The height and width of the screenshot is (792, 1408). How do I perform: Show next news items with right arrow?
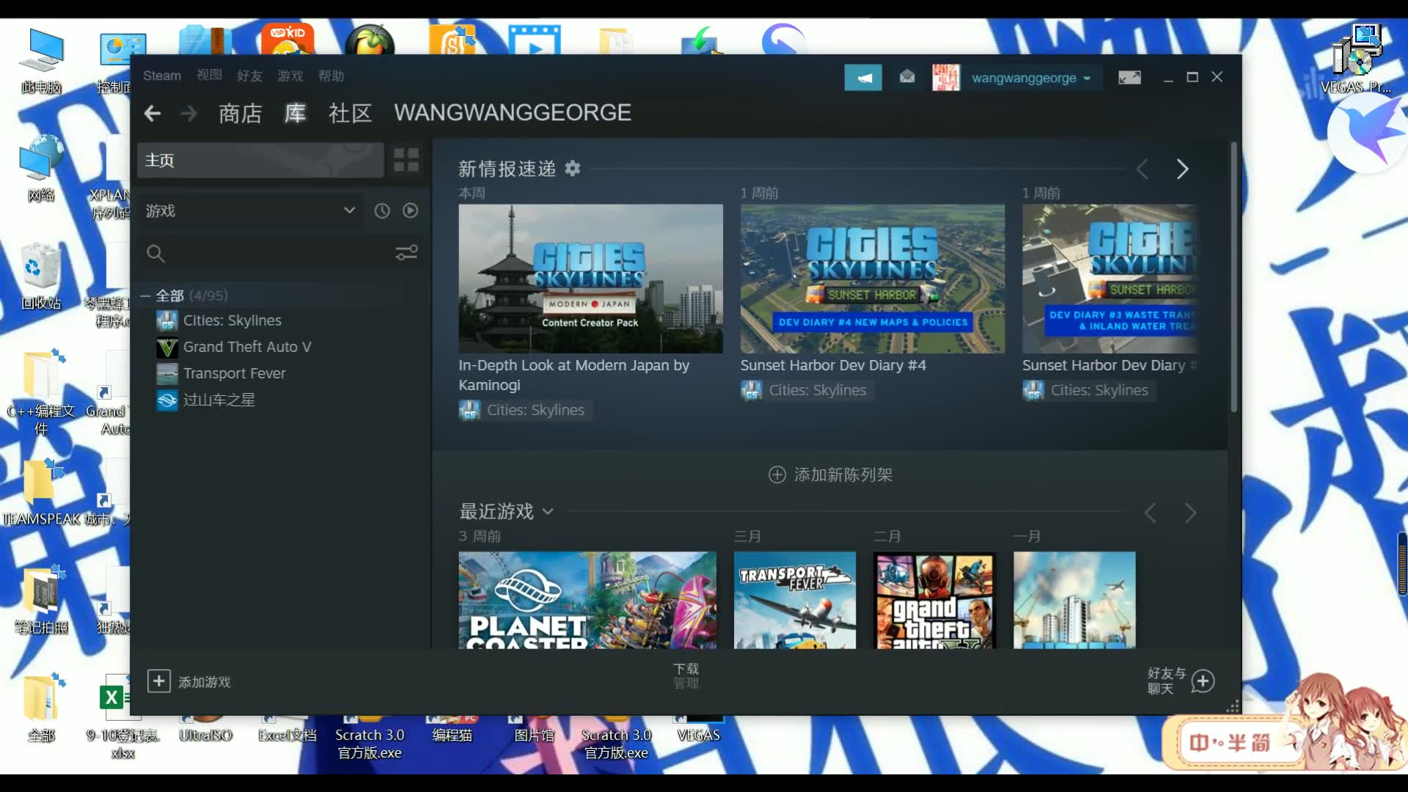1182,169
